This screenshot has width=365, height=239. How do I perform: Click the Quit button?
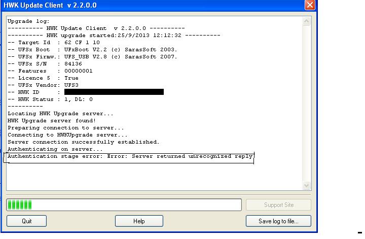[26, 221]
